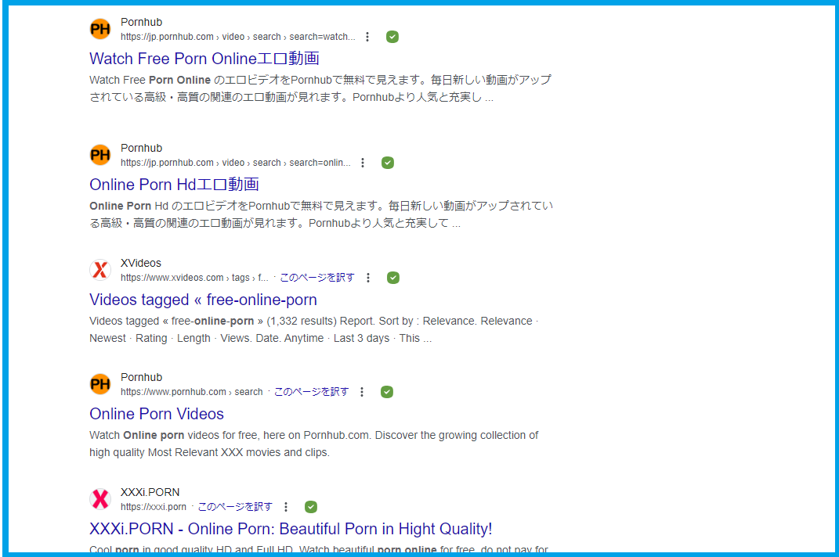Click 'このページを訳す' on the www.pornhub.com result
Screen dimensions: 839x557
tap(311, 392)
